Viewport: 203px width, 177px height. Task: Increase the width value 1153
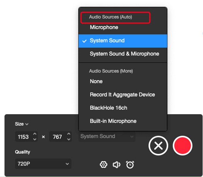point(35,134)
